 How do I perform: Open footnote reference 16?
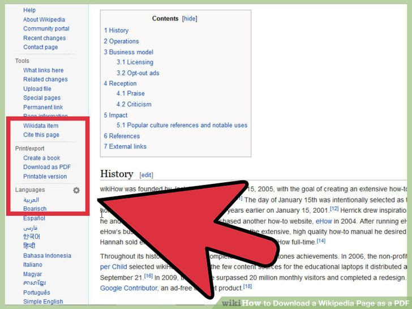tap(148, 276)
